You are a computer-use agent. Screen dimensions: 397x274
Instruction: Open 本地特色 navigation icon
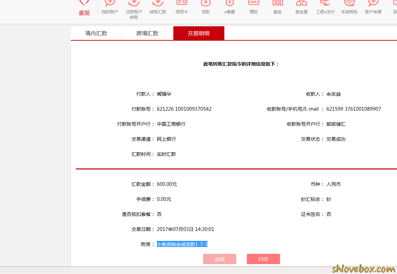349,8
